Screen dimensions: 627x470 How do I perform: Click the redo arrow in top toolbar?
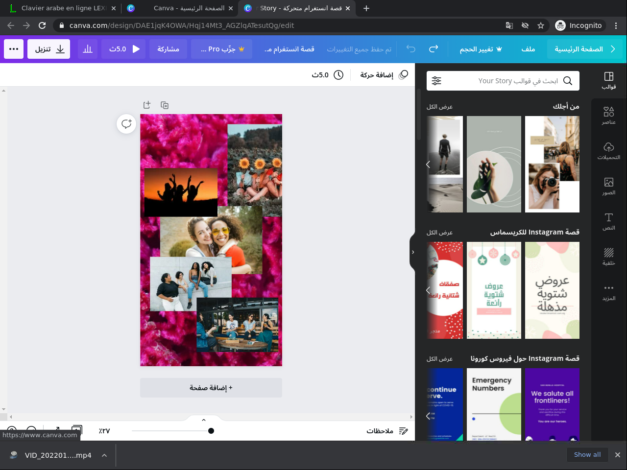pos(434,49)
